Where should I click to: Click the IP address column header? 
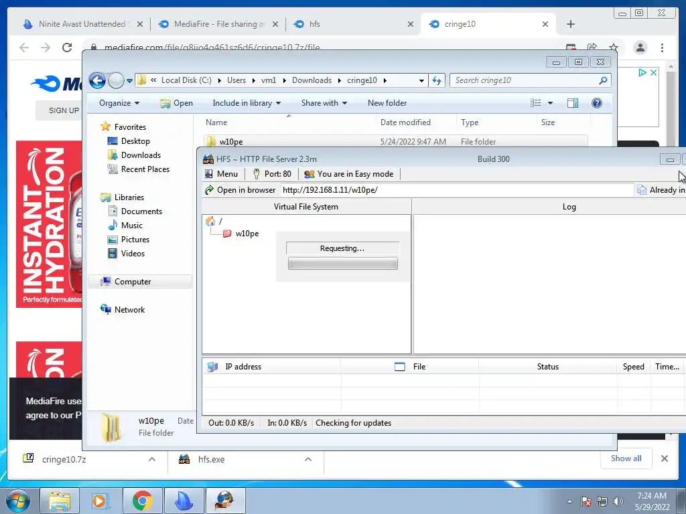click(x=271, y=367)
